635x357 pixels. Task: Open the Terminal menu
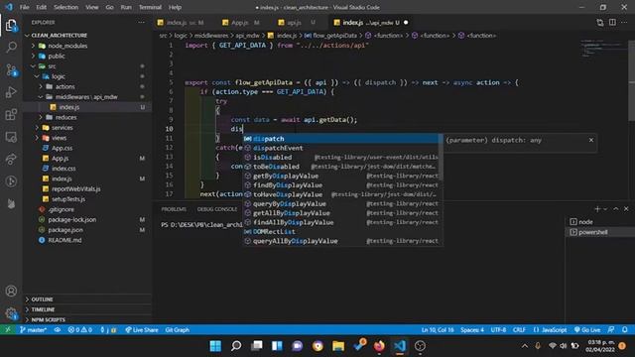(150, 7)
